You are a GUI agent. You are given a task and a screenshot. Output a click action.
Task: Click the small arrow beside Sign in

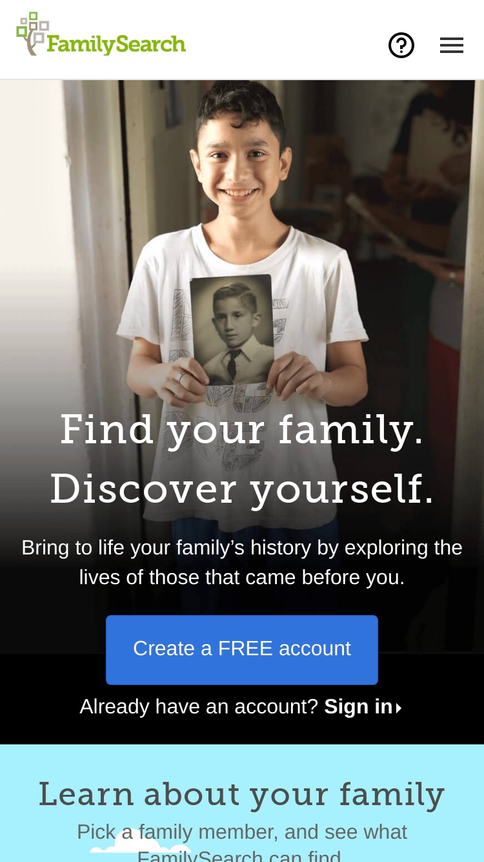[x=399, y=708]
